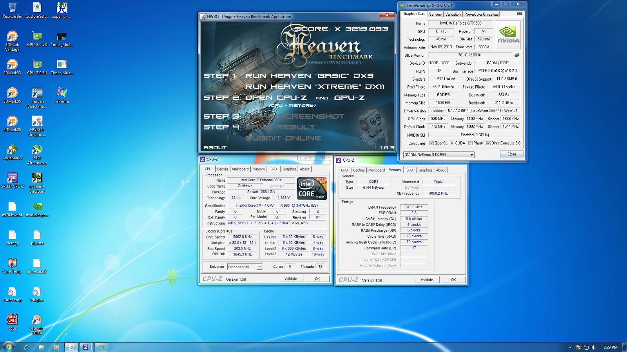Image resolution: width=627 pixels, height=352 pixels.
Task: Open the GPU-Z.0.5.0 desktop icon
Action: [x=37, y=39]
